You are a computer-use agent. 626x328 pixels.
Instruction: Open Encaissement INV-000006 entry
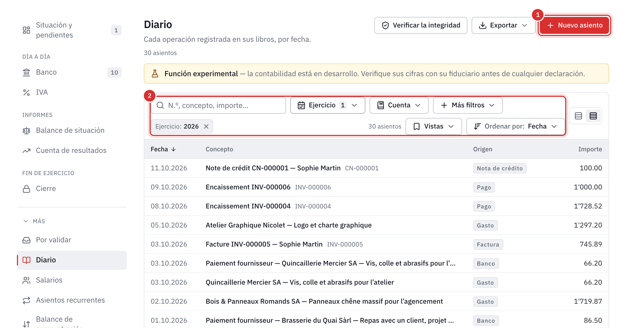[x=376, y=187]
